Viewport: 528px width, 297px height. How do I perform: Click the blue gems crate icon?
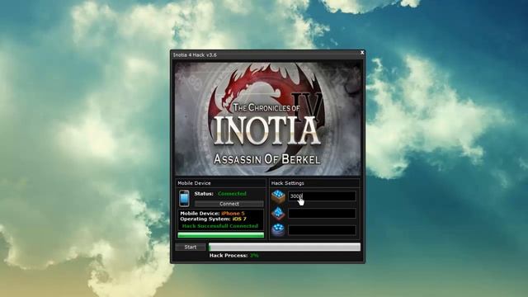click(278, 196)
